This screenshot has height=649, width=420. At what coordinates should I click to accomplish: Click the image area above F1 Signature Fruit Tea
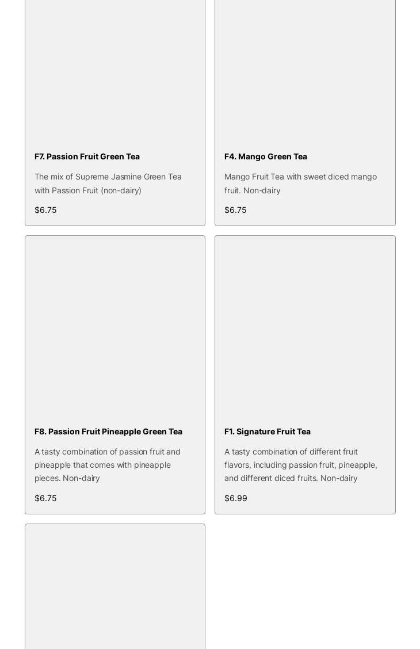click(x=305, y=328)
